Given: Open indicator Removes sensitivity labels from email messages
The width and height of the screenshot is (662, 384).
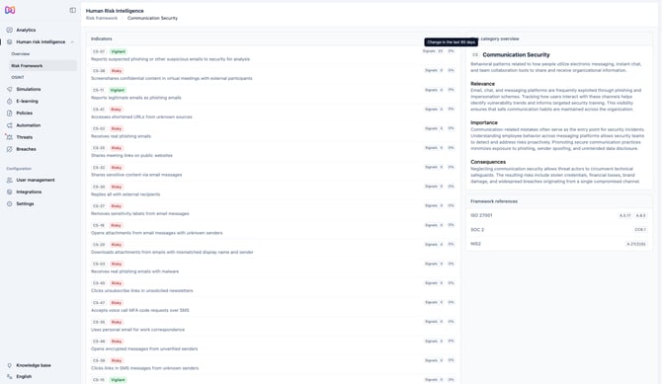Looking at the screenshot, I should (x=273, y=209).
